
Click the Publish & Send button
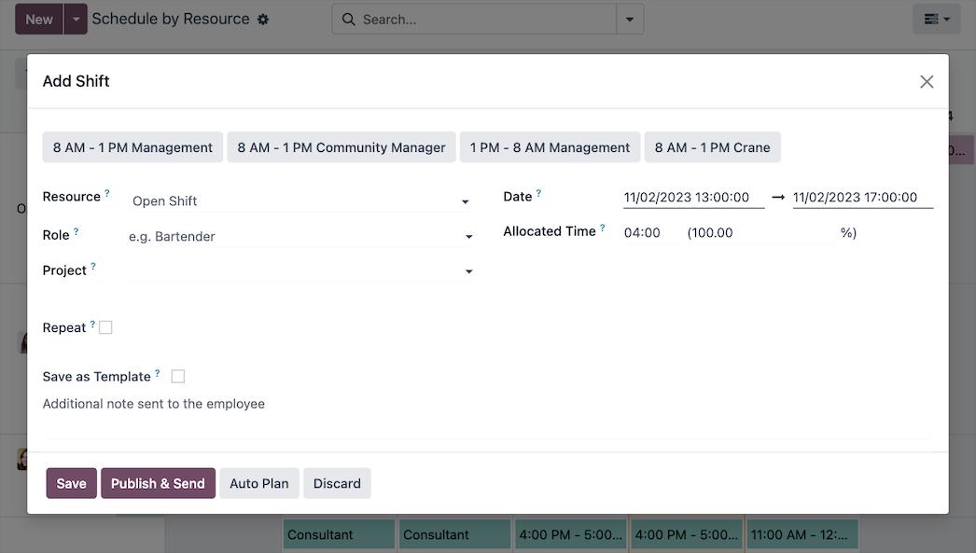pos(158,483)
